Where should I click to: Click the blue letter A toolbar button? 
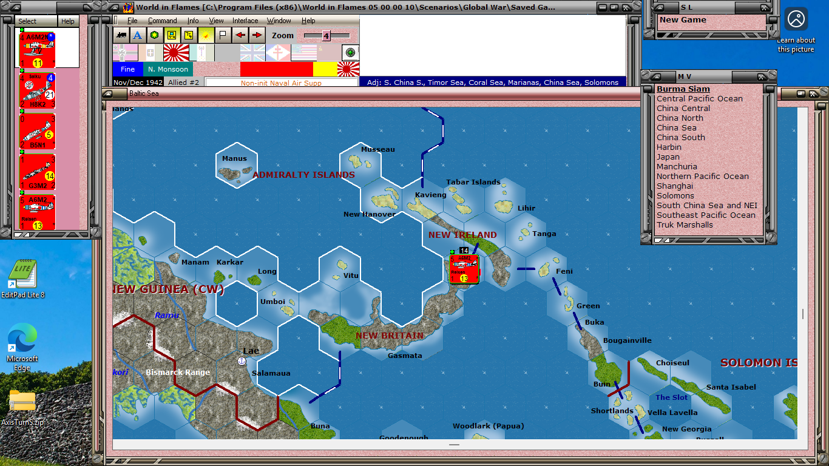coord(138,35)
